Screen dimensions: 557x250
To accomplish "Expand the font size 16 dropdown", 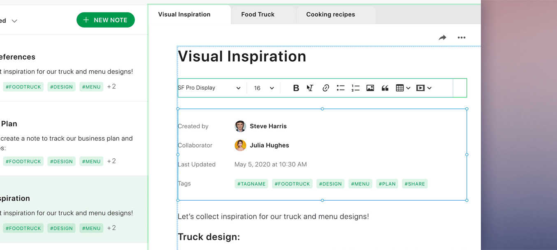I will tap(264, 88).
